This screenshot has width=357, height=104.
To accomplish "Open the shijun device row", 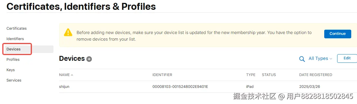I will pyautogui.click(x=208, y=87).
